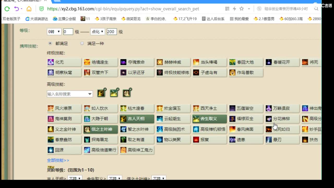
Task: Open the 输入名称搜索 skill search combo box
Action: click(x=70, y=94)
